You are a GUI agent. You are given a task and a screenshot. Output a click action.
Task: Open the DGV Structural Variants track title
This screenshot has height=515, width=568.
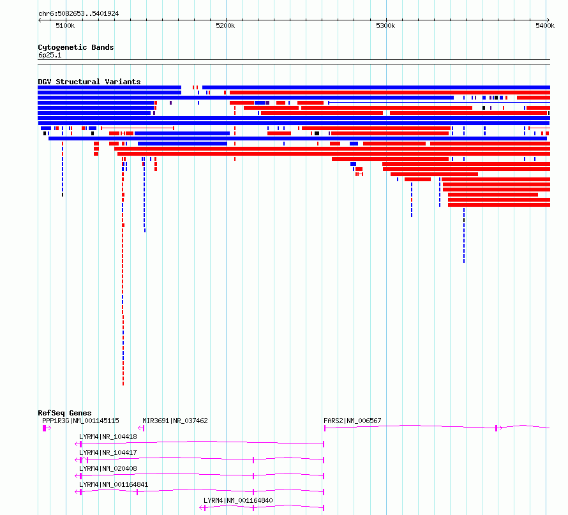pyautogui.click(x=89, y=82)
